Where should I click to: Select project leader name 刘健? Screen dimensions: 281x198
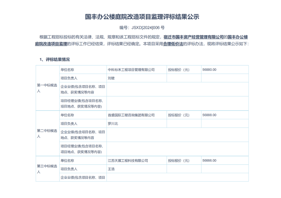click(x=111, y=78)
